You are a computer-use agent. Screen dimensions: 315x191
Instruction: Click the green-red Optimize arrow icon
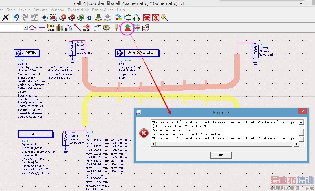tap(127, 28)
